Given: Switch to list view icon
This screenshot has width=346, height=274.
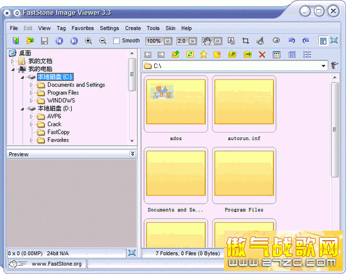Looking at the screenshot, I should (x=307, y=55).
